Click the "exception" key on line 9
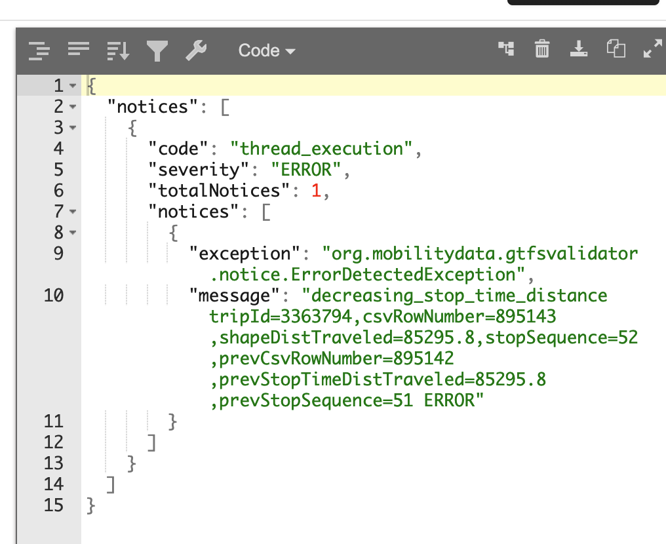Image resolution: width=666 pixels, height=544 pixels. 245,254
